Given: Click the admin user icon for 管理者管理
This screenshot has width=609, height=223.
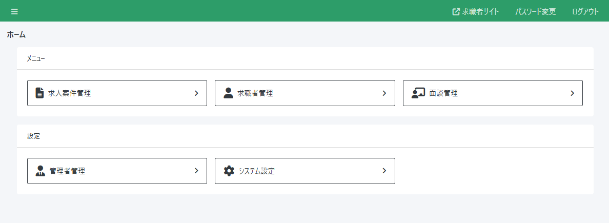Looking at the screenshot, I should pyautogui.click(x=40, y=171).
